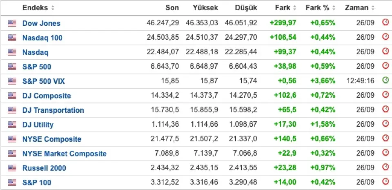Screen dimensions: 392x190
Task: Click the red clock icon in Russell 2000 row
Action: (386, 167)
